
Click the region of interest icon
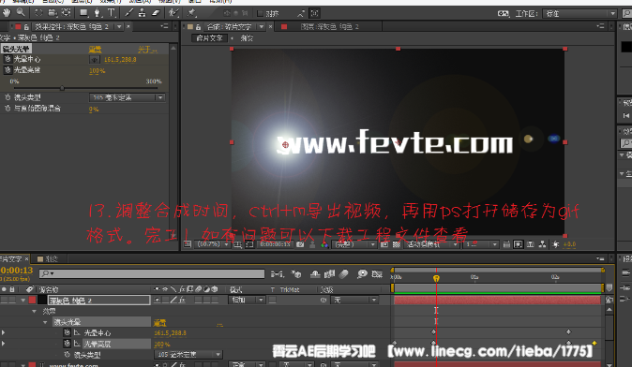click(x=384, y=244)
